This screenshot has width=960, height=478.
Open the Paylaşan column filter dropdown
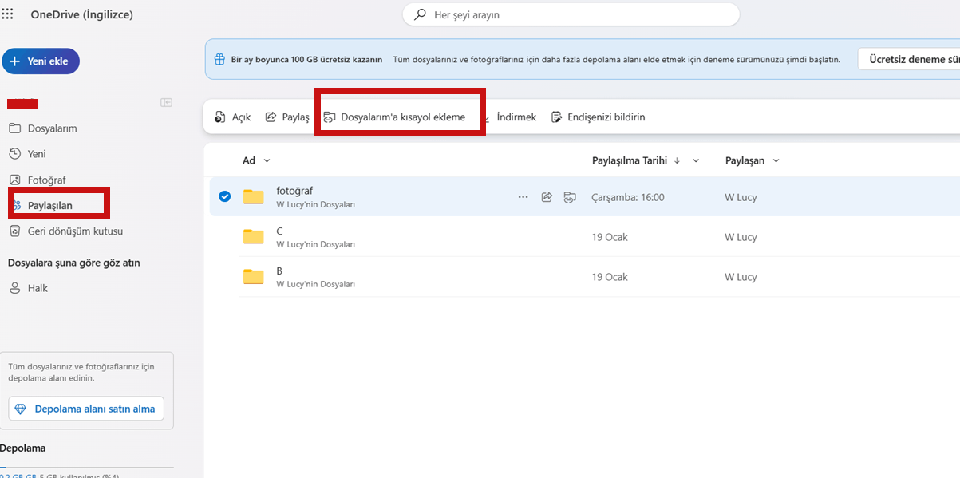pyautogui.click(x=776, y=160)
